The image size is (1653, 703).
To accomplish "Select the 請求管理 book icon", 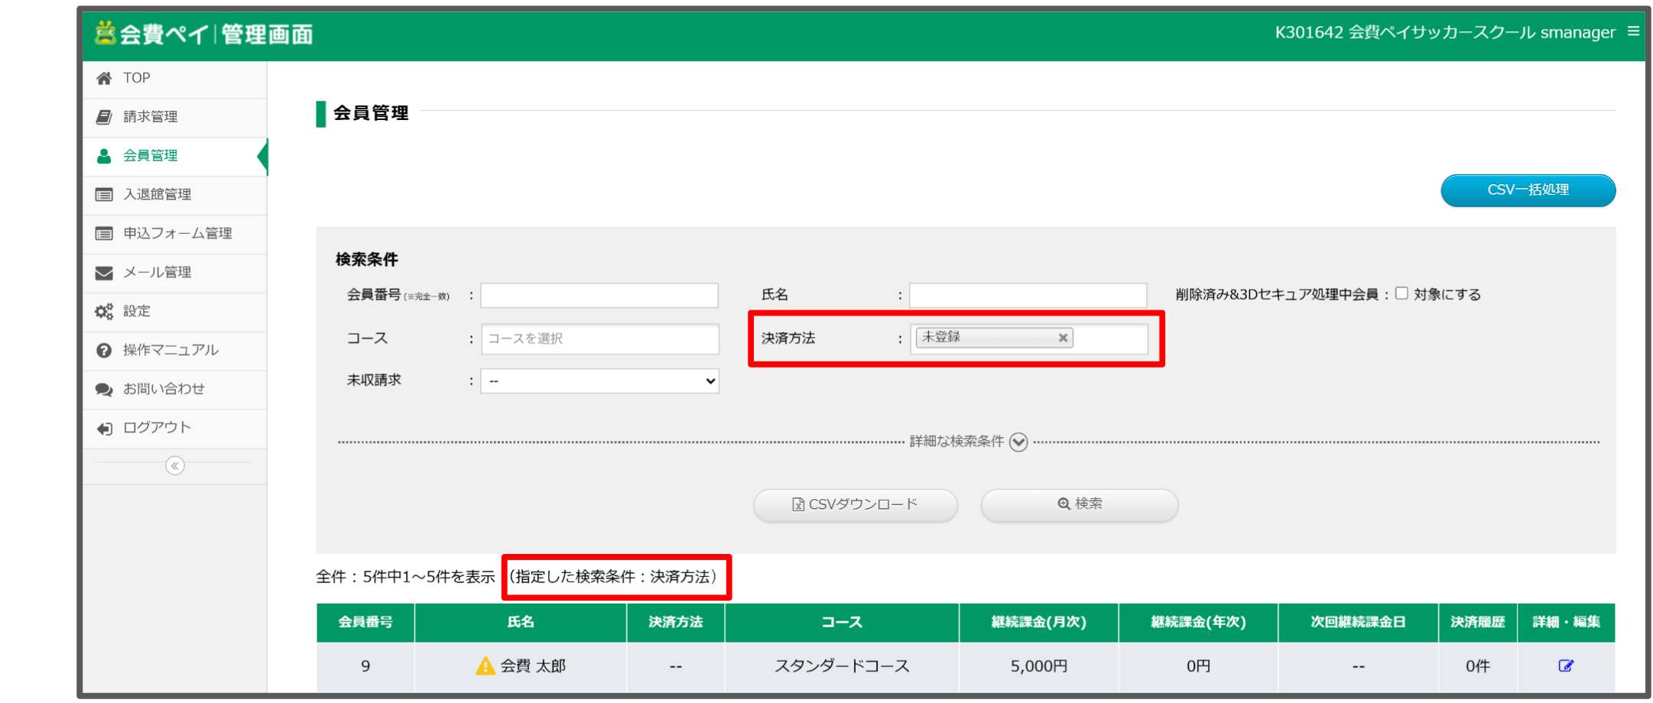I will pyautogui.click(x=104, y=116).
